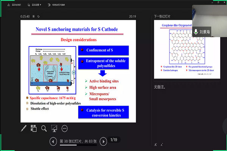Viewport: 227px width, 151px height.
Task: Open more slide show options menu
Action: click(x=64, y=128)
